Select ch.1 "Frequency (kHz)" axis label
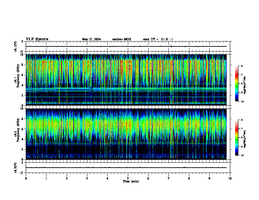This screenshot has height=200, width=259. tap(18, 75)
